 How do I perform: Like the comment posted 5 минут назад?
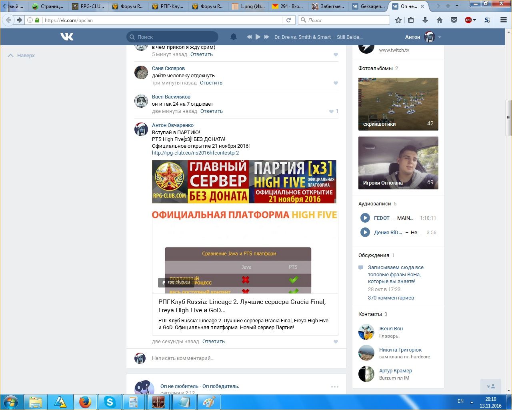click(336, 55)
